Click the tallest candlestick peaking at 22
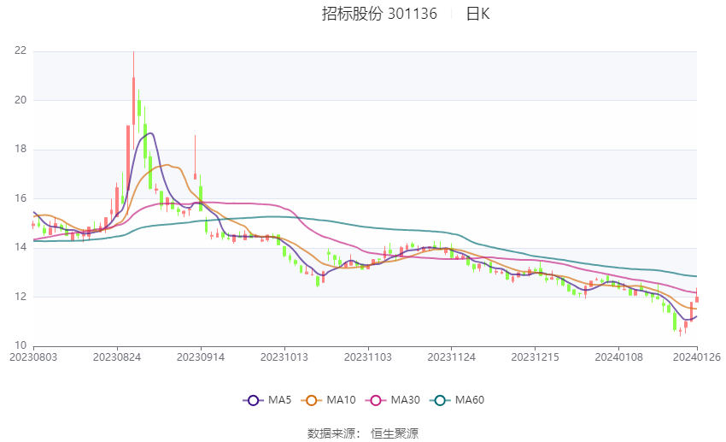The height and width of the screenshot is (442, 726). click(133, 100)
